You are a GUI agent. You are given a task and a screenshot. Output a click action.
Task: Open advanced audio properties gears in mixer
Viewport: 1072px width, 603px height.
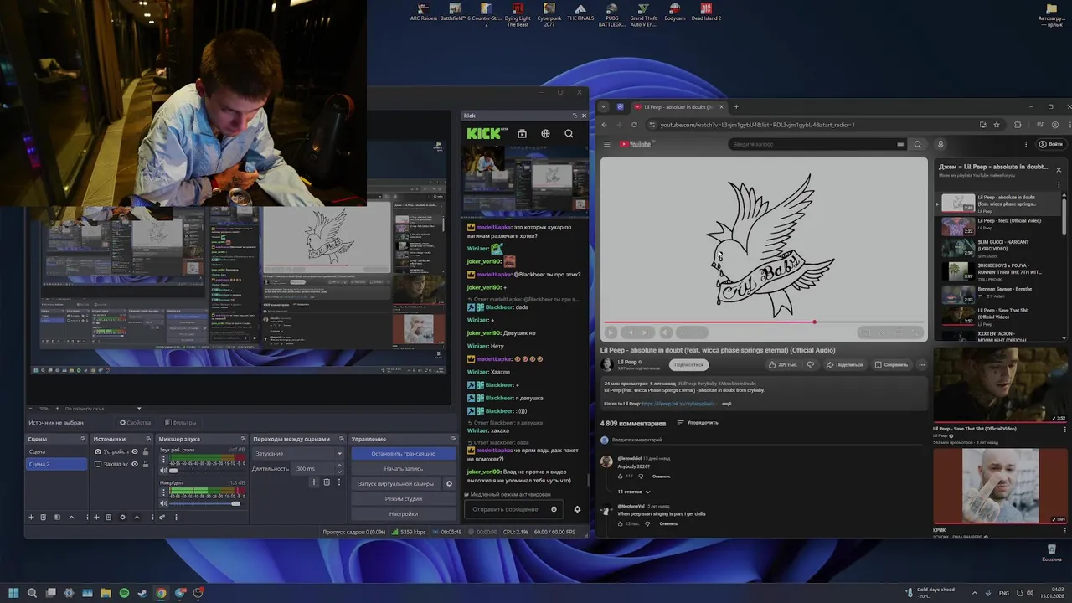(x=162, y=517)
